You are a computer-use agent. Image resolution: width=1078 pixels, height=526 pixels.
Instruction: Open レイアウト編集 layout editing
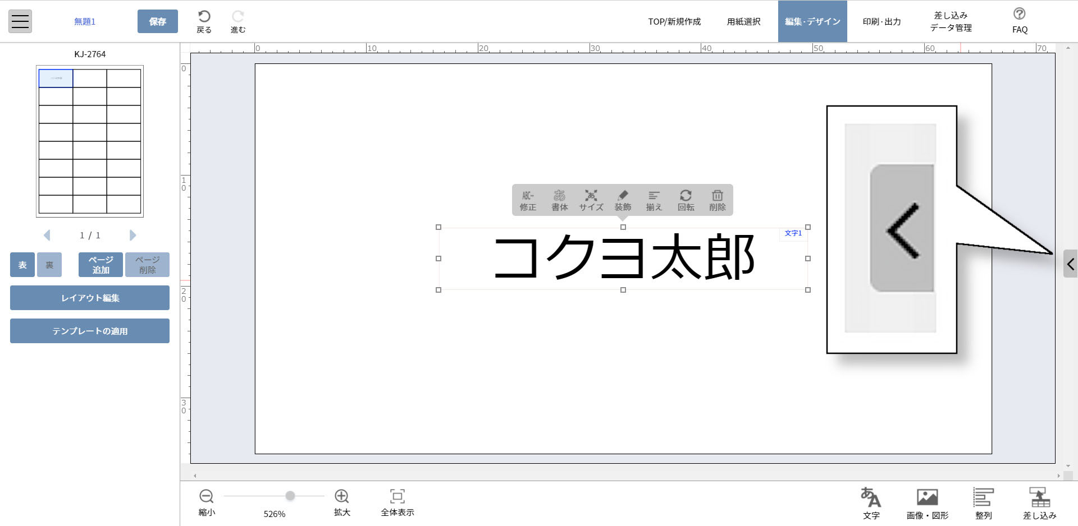(x=89, y=298)
